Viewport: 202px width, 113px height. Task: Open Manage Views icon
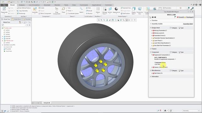104,9
